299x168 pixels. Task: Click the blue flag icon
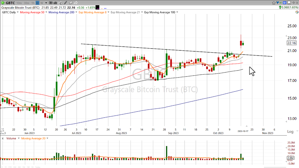click(278, 3)
